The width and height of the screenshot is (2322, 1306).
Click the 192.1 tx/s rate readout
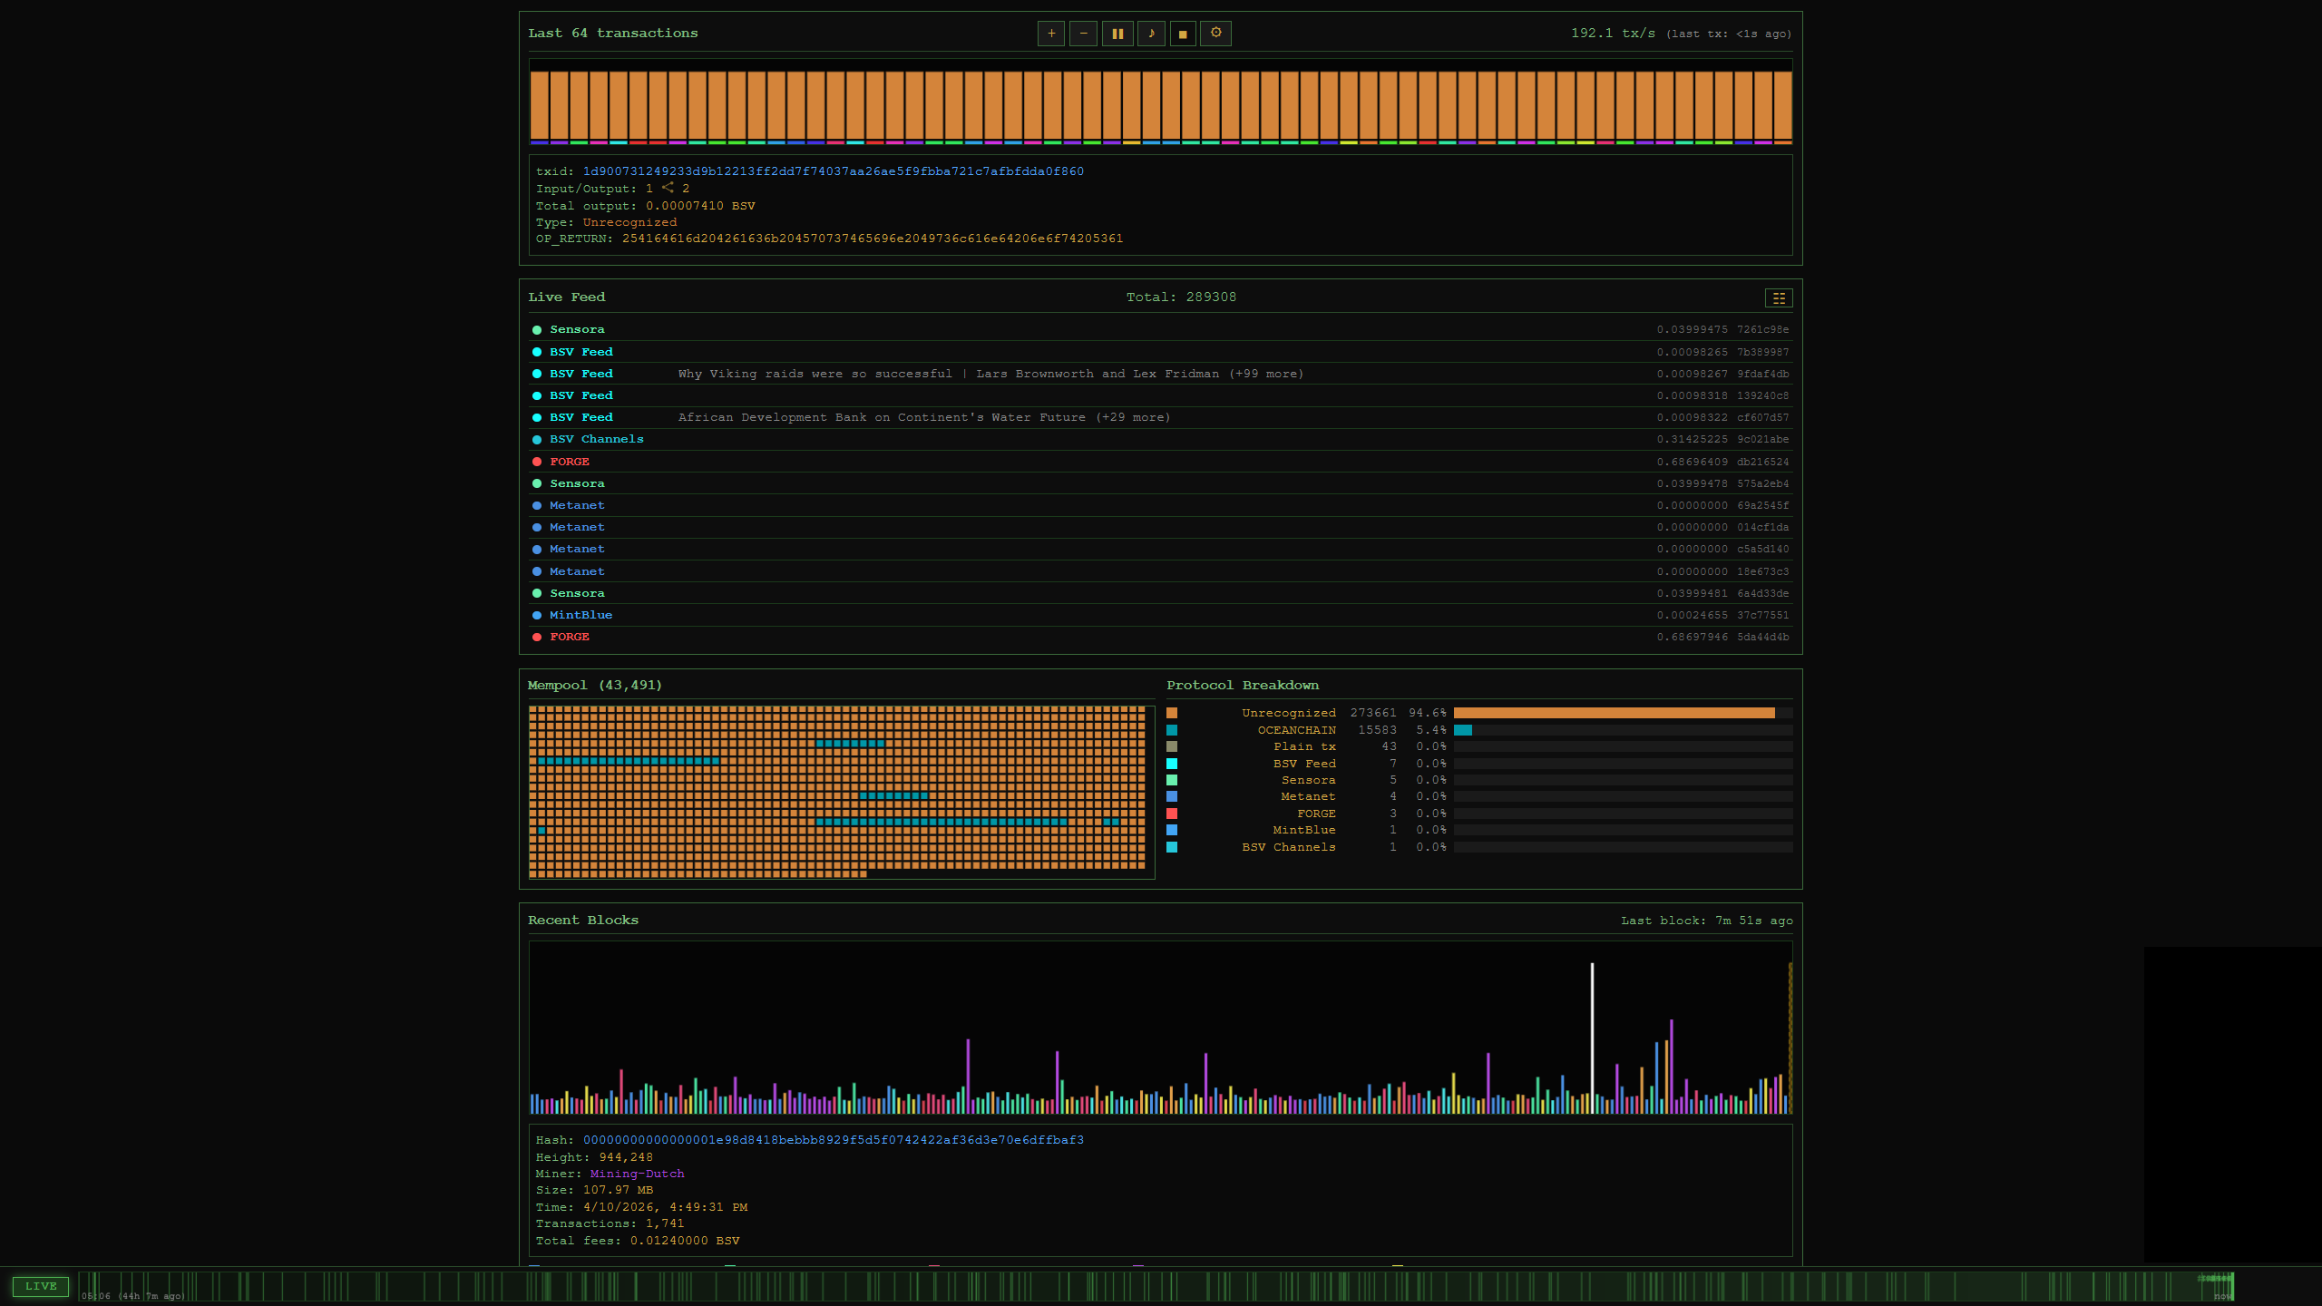(x=1613, y=34)
